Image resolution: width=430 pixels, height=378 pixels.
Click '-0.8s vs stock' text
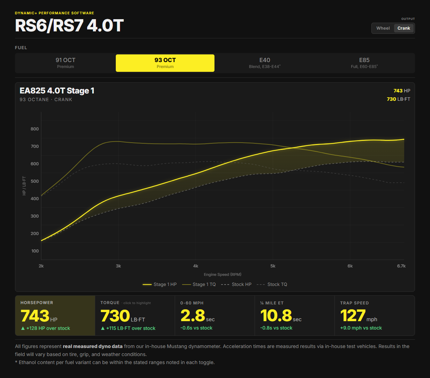(276, 328)
